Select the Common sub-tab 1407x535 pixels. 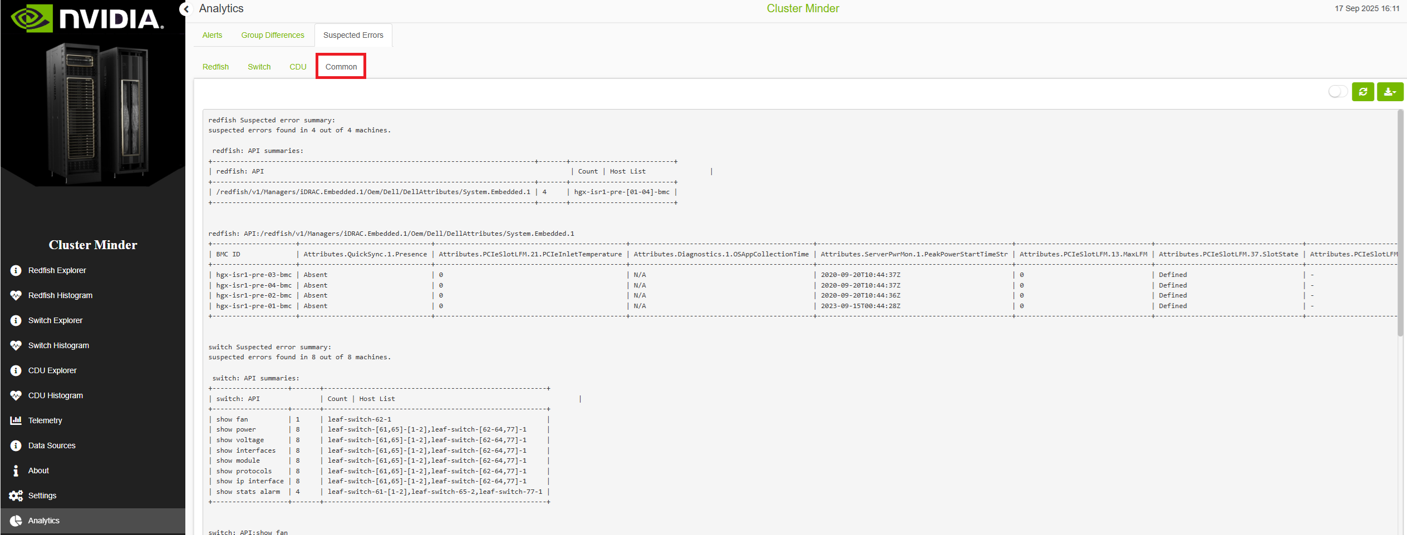[341, 67]
